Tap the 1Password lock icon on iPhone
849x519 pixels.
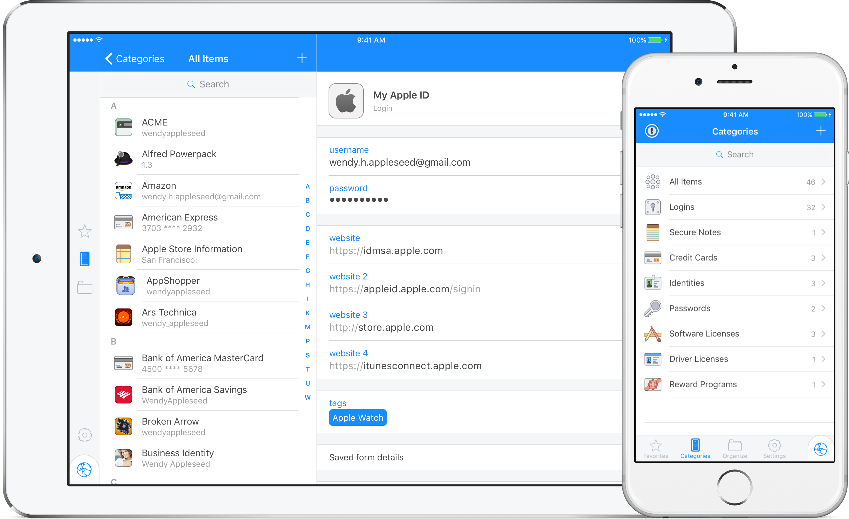(x=652, y=131)
